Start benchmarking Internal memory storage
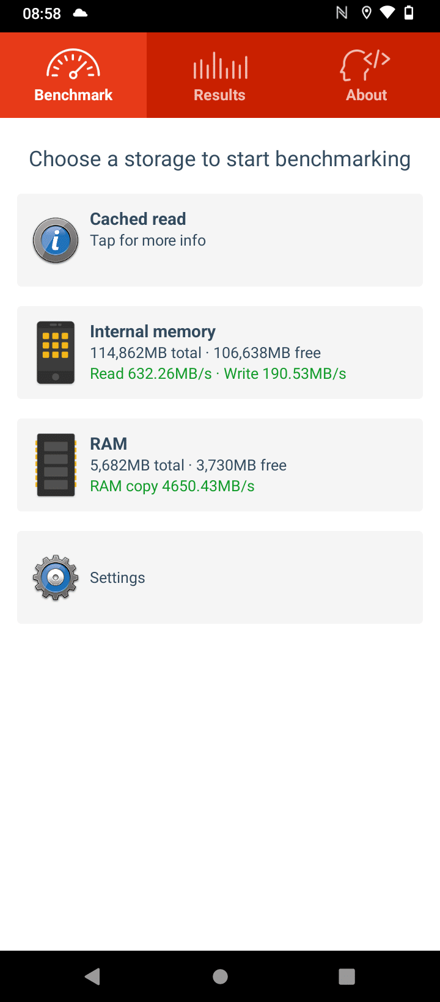Viewport: 440px width, 1002px height. (220, 353)
